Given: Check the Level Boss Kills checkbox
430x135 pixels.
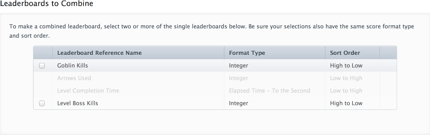Looking at the screenshot, I should click(42, 103).
